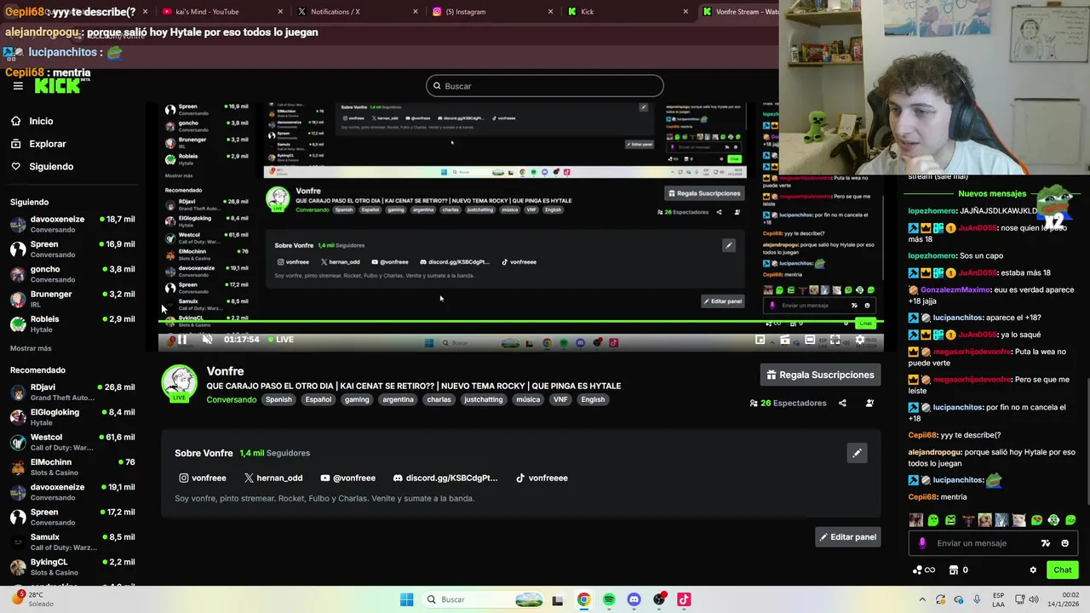Image resolution: width=1090 pixels, height=613 pixels.
Task: Jump to LIVE in the player
Action: coord(281,339)
